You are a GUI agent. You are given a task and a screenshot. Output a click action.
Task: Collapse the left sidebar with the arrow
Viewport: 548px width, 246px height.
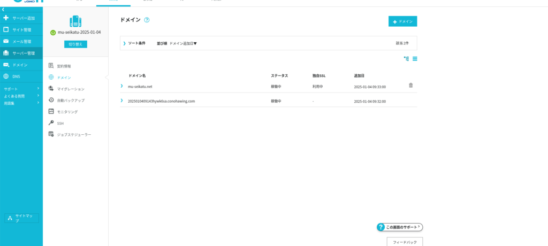3,9
